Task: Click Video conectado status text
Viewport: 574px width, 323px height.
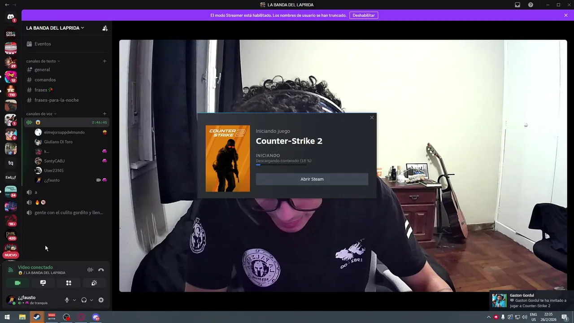Action: (35, 267)
